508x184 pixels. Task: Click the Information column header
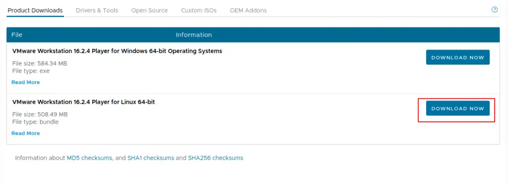(194, 35)
